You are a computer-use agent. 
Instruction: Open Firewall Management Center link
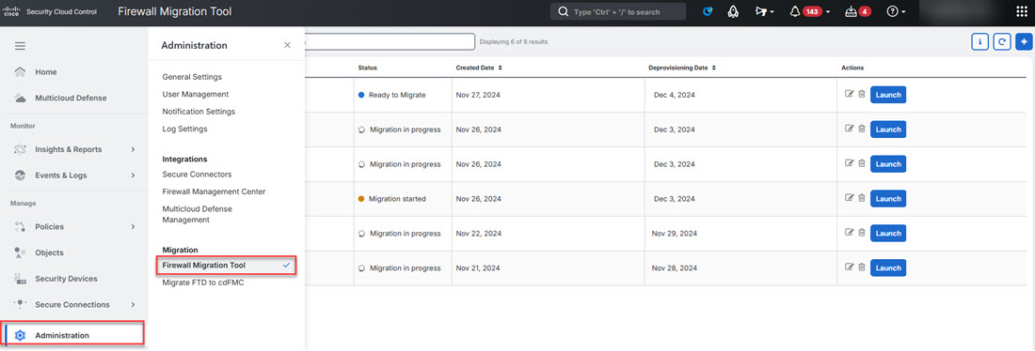[214, 191]
